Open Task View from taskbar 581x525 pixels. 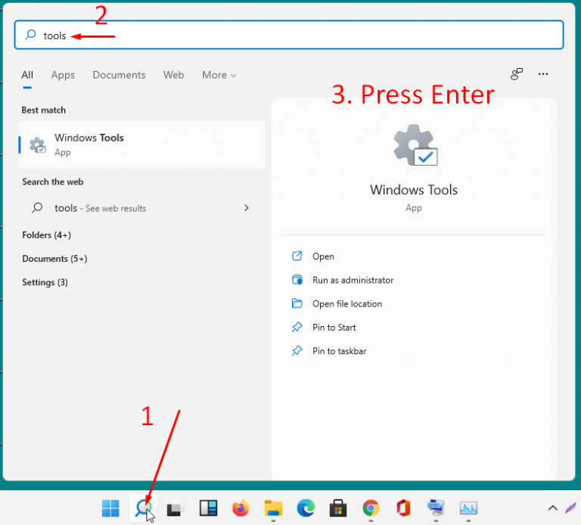(x=176, y=508)
